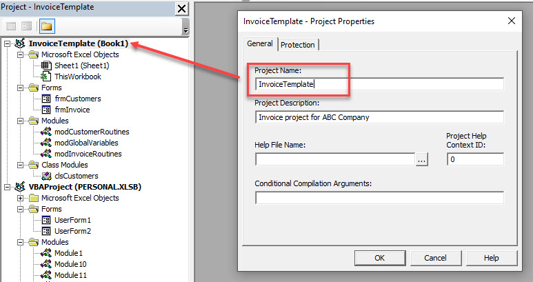Image resolution: width=533 pixels, height=282 pixels.
Task: Select the General tab
Action: coord(260,44)
